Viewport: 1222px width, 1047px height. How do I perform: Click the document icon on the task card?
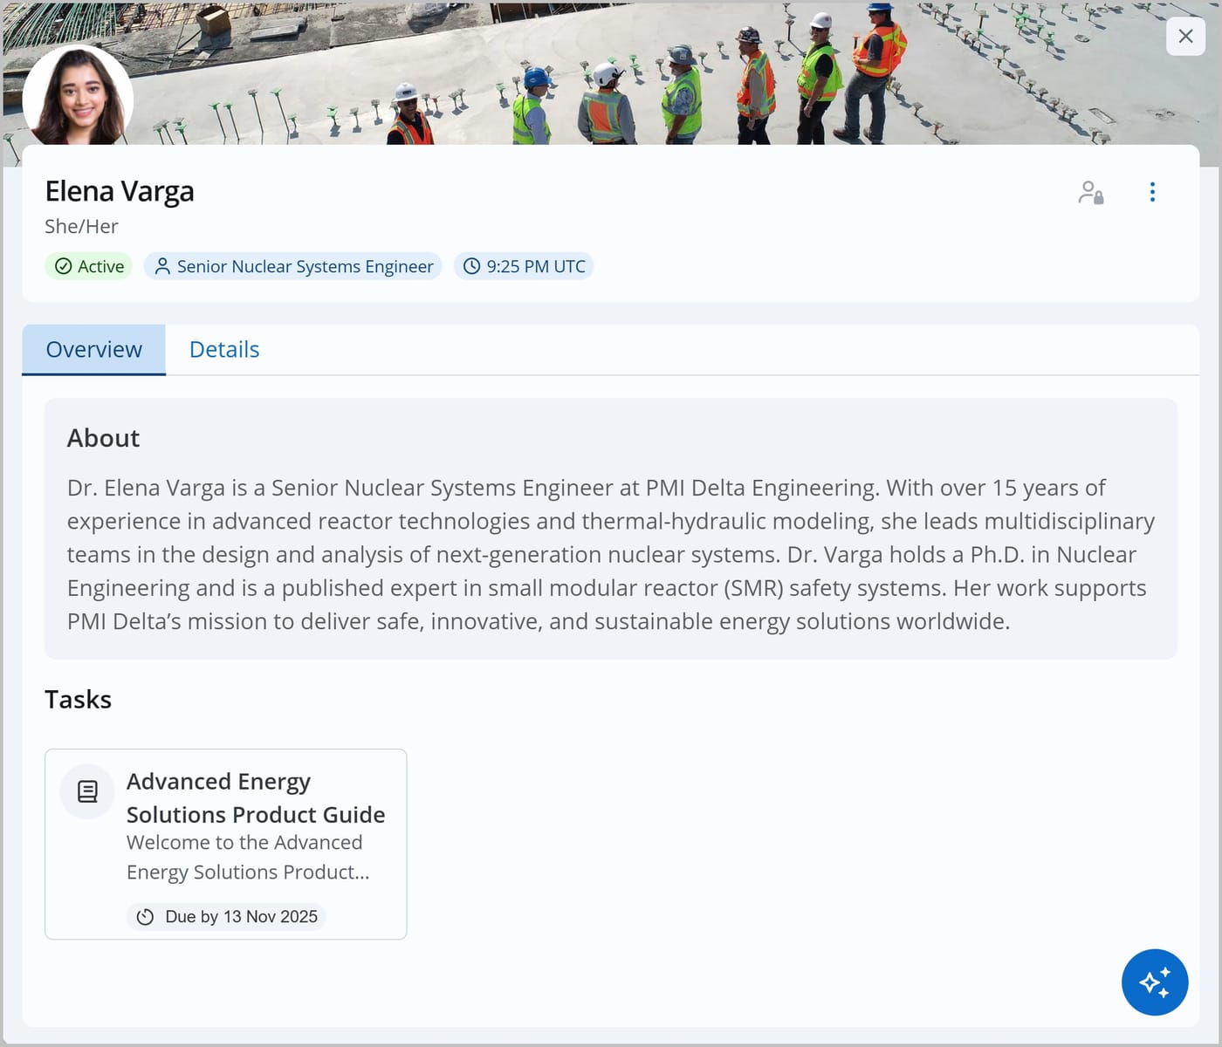87,791
